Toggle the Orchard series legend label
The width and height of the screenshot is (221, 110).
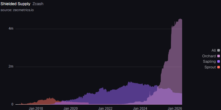coord(209,56)
